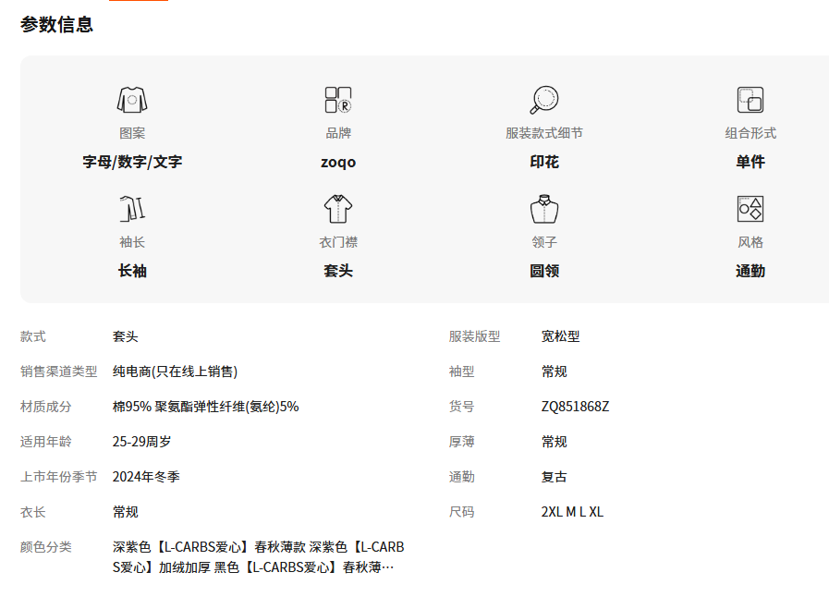Click the brand (品牌) icon
Viewport: 829px width, 597px height.
point(338,100)
